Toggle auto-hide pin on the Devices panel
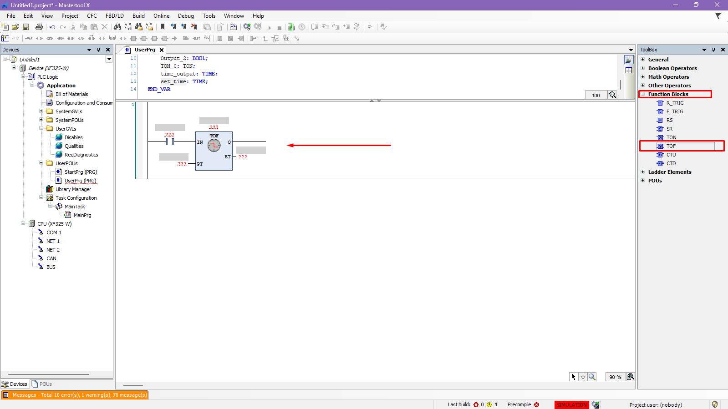Screen dimensions: 728x409 pyautogui.click(x=98, y=50)
